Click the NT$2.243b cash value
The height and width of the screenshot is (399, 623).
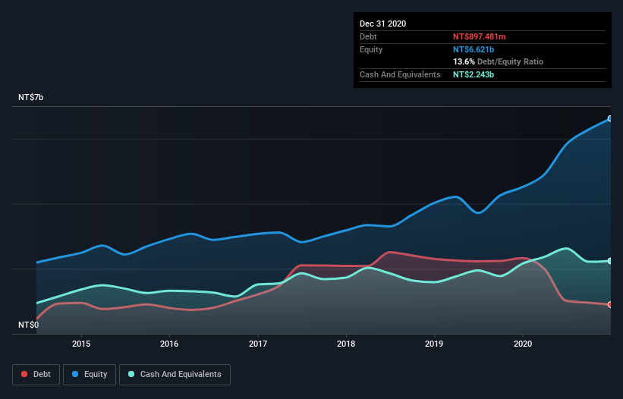(x=474, y=74)
